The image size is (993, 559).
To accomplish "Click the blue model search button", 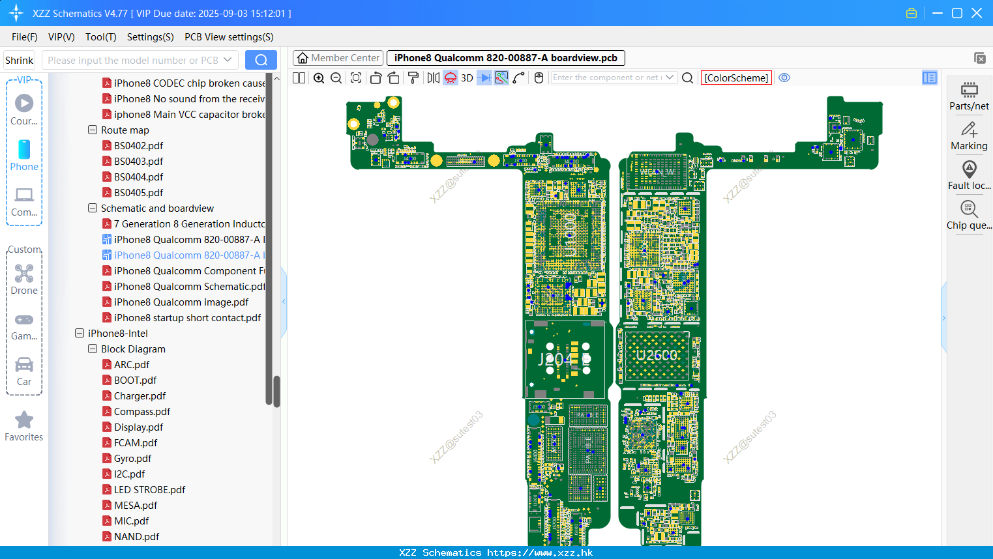I will point(261,60).
